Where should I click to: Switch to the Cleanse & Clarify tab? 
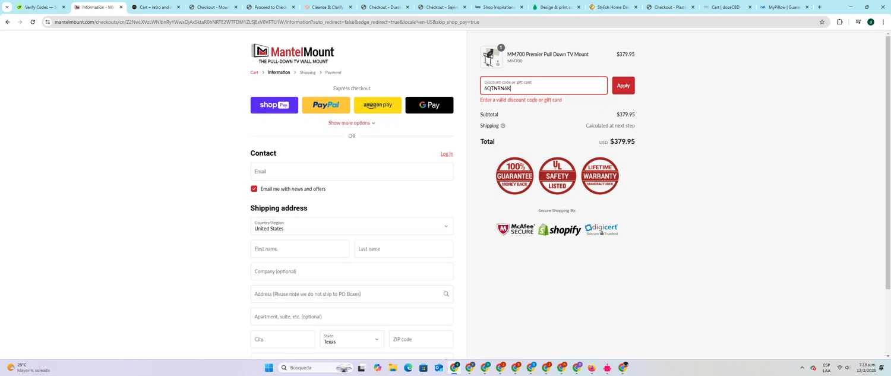tap(327, 7)
